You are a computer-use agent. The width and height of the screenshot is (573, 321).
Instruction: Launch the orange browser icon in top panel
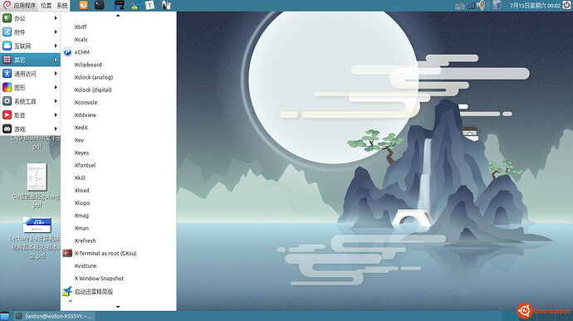tap(83, 5)
